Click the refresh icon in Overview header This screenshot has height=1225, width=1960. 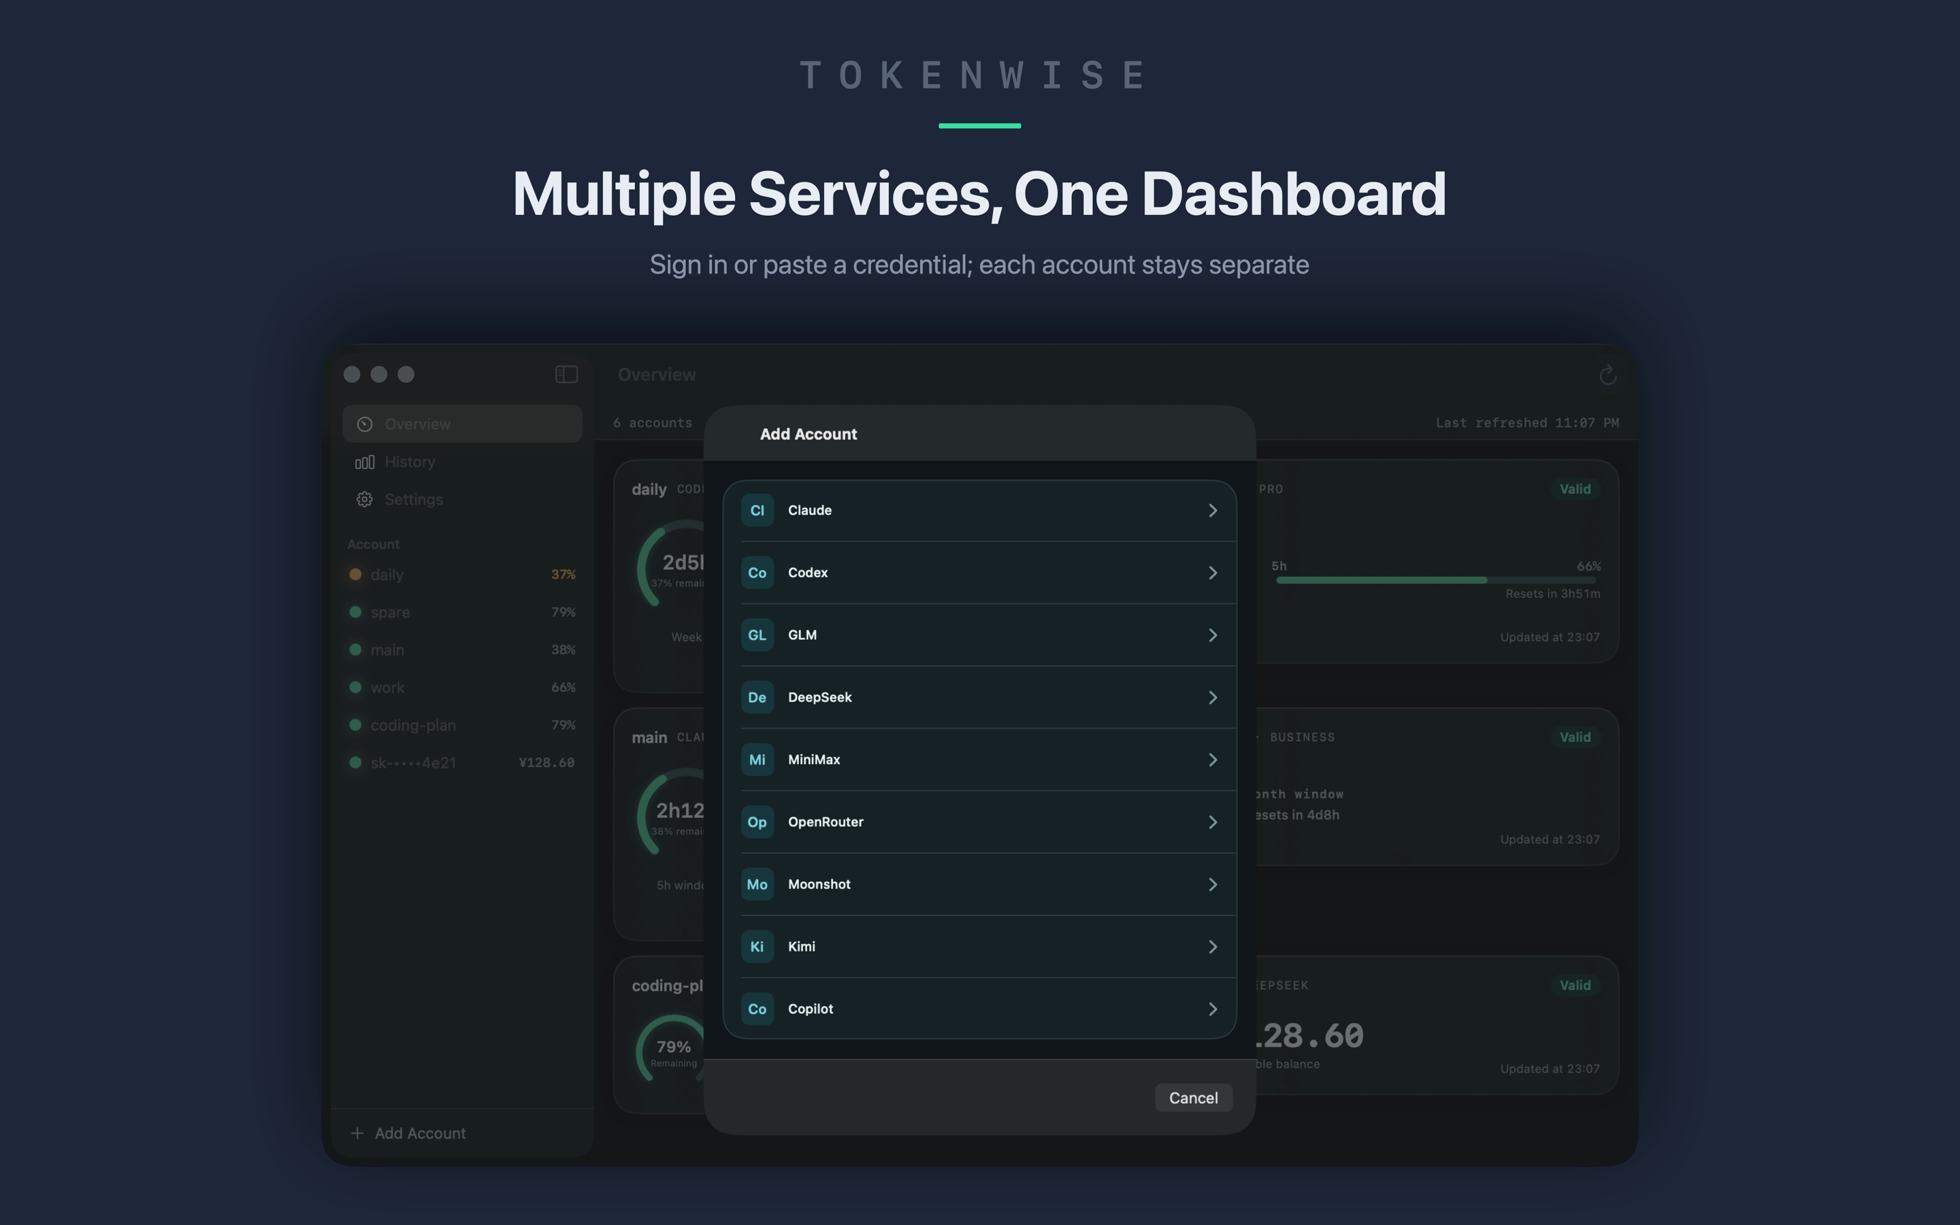(1607, 375)
